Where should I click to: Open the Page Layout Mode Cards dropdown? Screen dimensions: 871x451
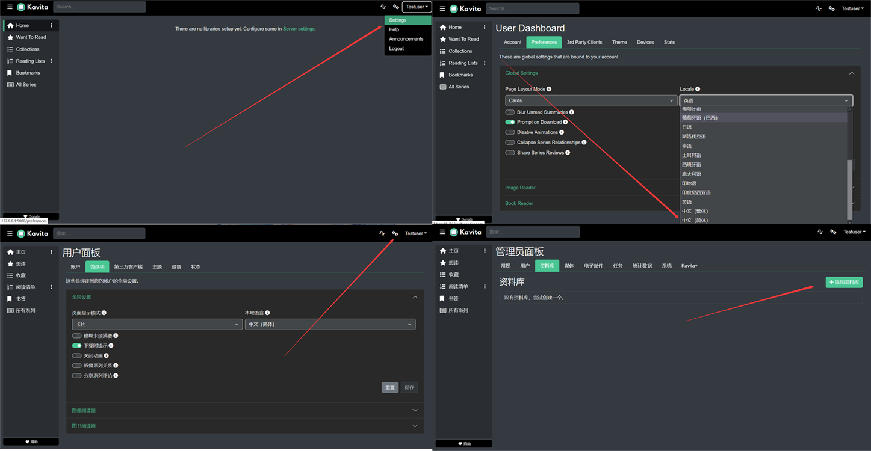pyautogui.click(x=590, y=100)
